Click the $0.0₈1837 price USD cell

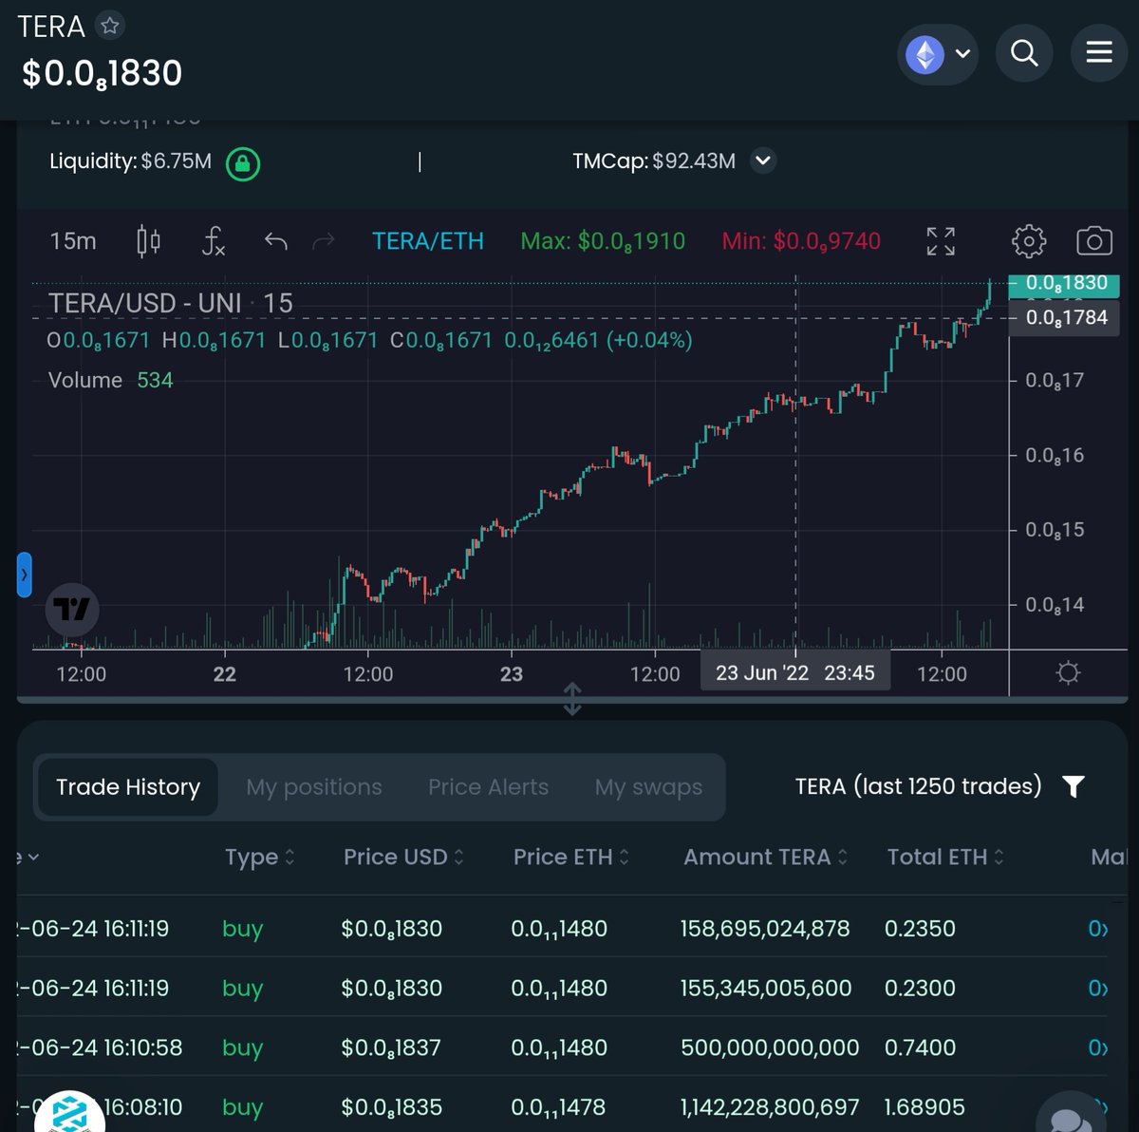391,1048
